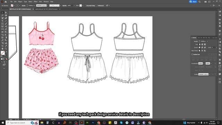The image size is (222, 125).
Task: Choose round join corner in Stroke panel
Action: (202, 48)
